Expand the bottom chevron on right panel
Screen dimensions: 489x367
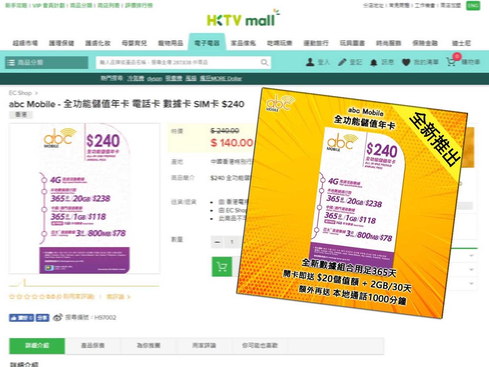pyautogui.click(x=471, y=283)
